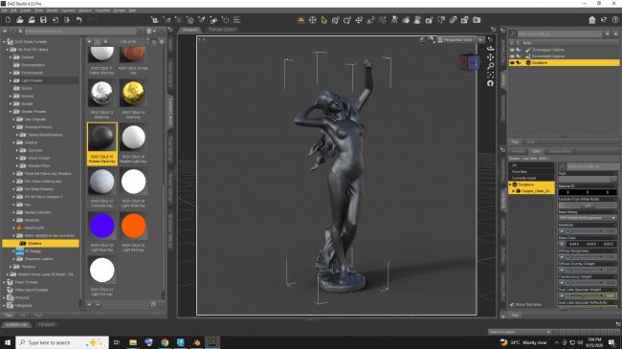Image resolution: width=622 pixels, height=349 pixels.
Task: Click the viewport reset view icon
Action: click(x=490, y=83)
